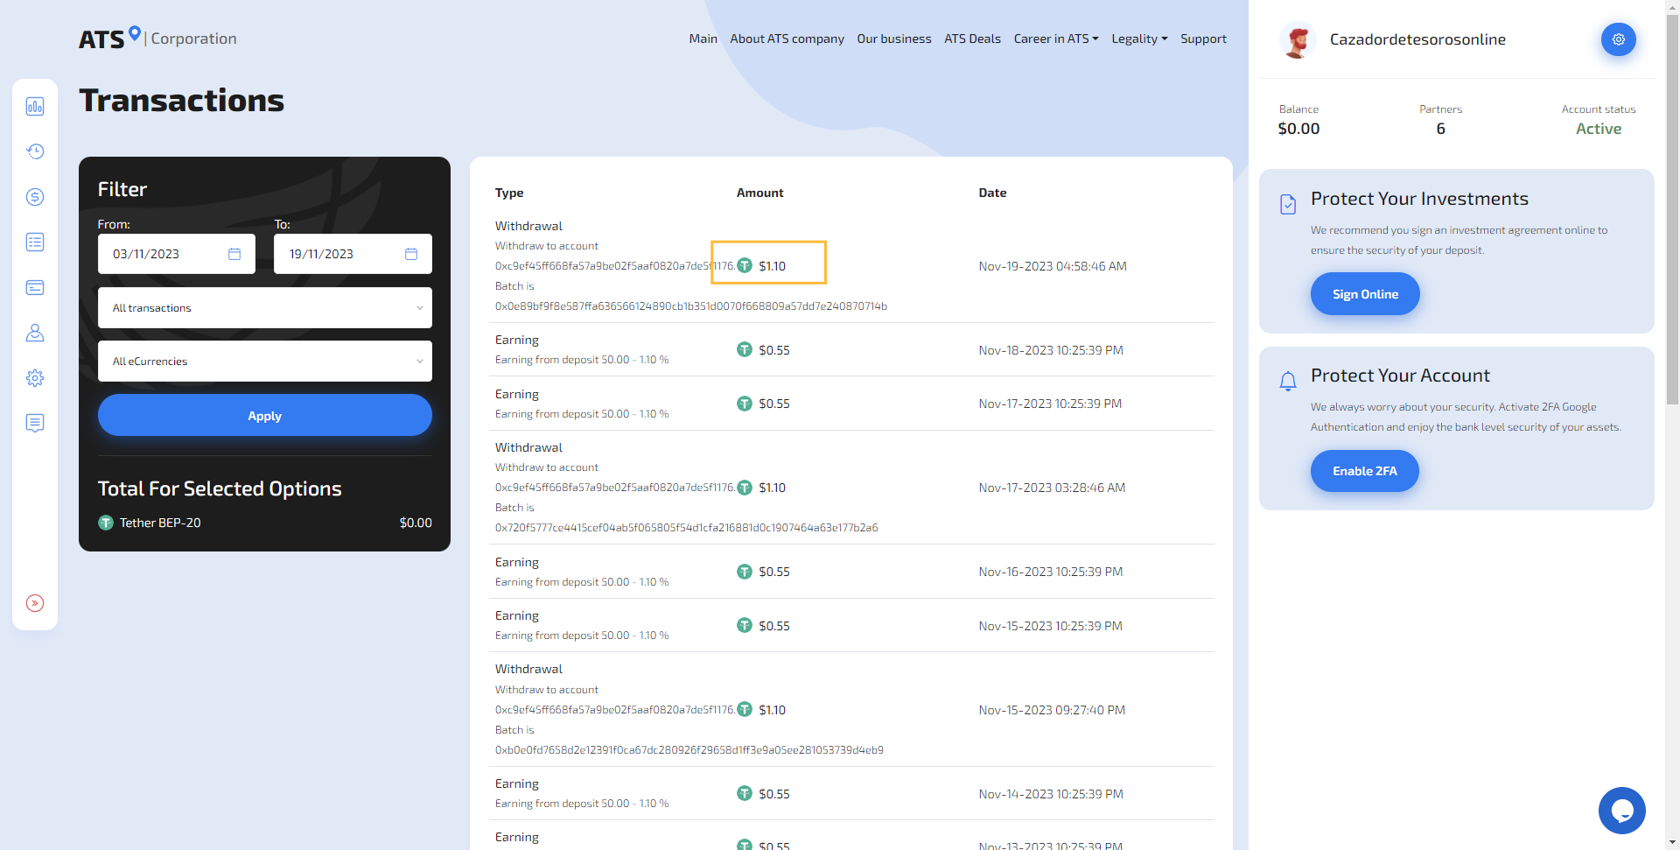Expand the All transactions dropdown

pos(264,308)
